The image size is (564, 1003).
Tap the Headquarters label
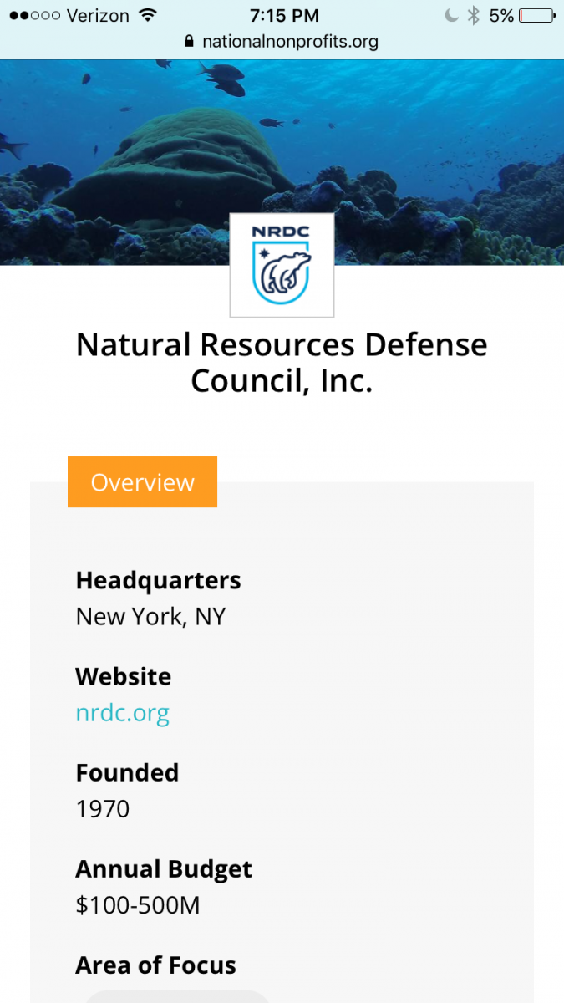tap(158, 580)
